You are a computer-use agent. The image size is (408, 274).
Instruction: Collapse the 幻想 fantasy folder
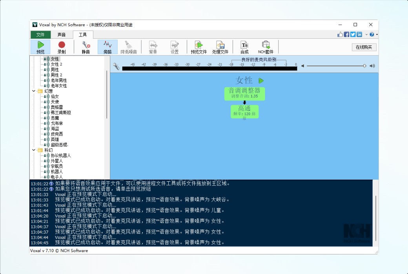click(x=34, y=91)
